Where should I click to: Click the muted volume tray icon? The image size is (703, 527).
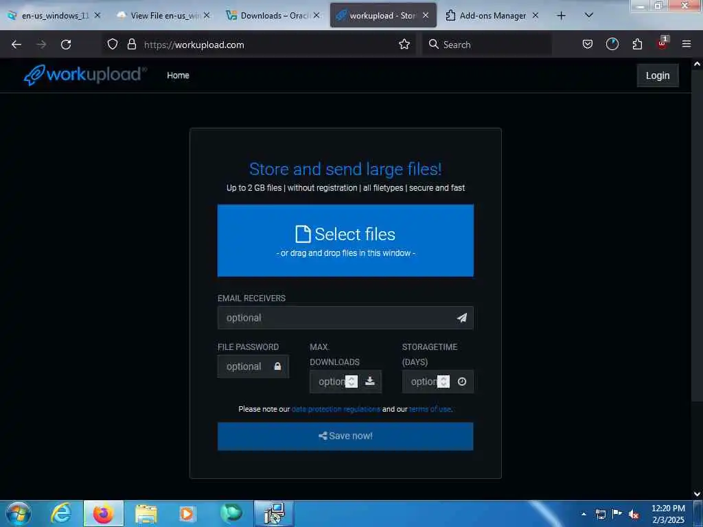pos(634,515)
